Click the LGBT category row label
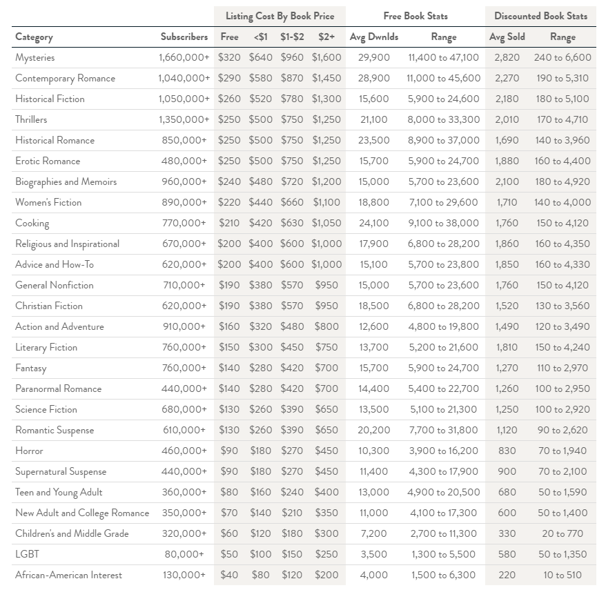The image size is (606, 590). point(27,554)
